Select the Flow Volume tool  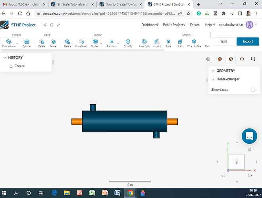coord(9,43)
